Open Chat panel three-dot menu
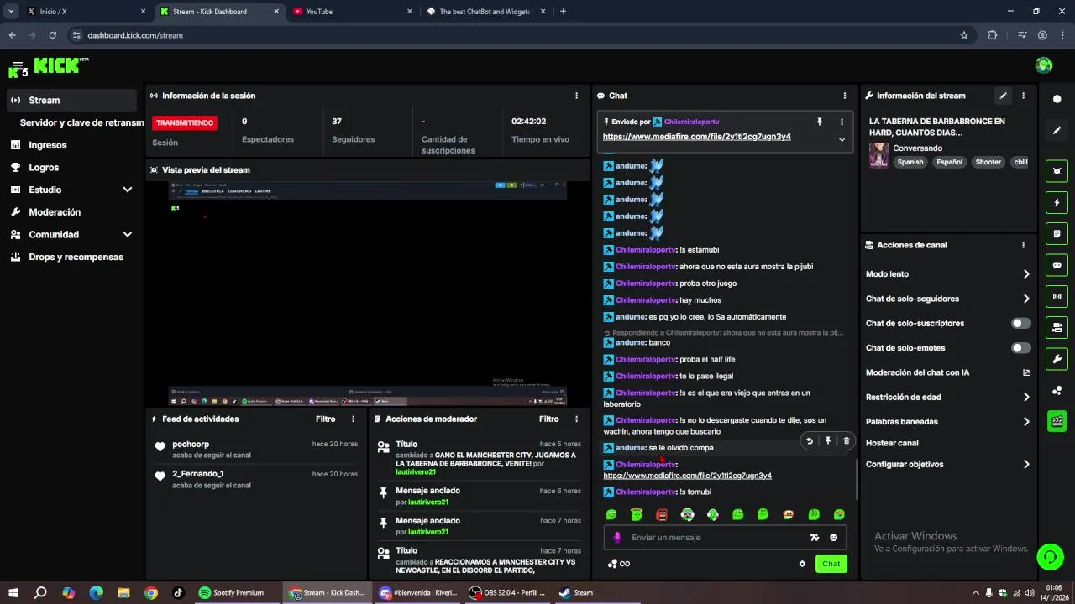Image resolution: width=1075 pixels, height=604 pixels. 844,96
